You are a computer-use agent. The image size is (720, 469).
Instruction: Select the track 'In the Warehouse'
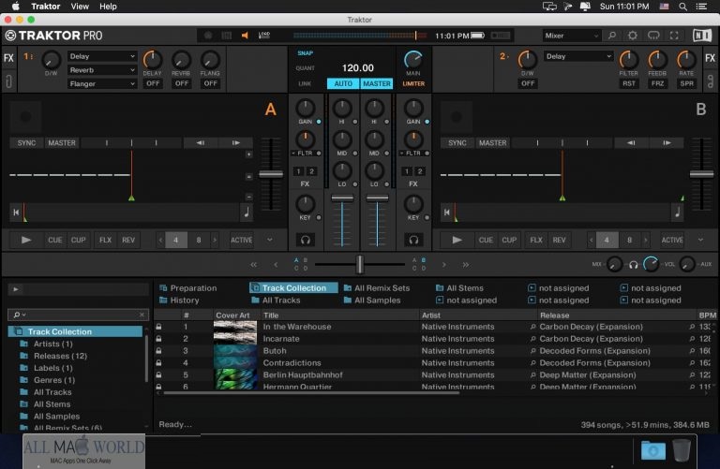[296, 327]
